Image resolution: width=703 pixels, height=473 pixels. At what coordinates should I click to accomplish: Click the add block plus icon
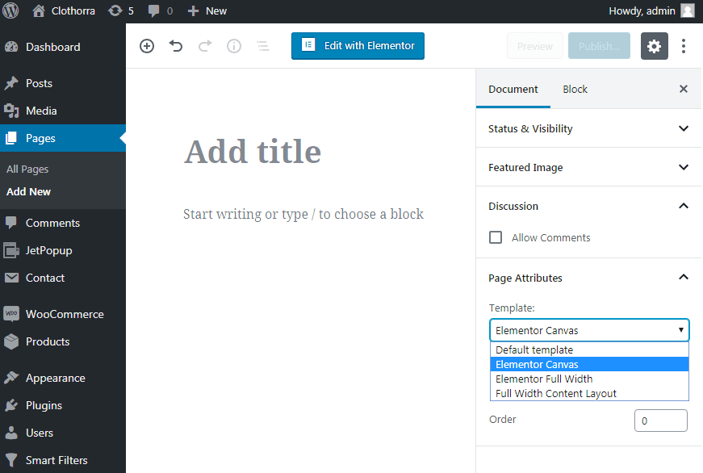tap(147, 46)
